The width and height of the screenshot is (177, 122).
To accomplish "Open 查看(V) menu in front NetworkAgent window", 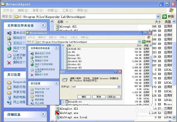I will point(53,37).
